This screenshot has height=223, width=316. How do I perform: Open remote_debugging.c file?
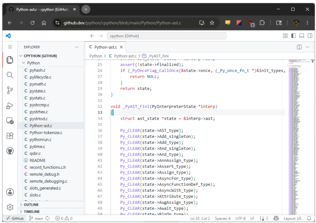tap(51, 181)
